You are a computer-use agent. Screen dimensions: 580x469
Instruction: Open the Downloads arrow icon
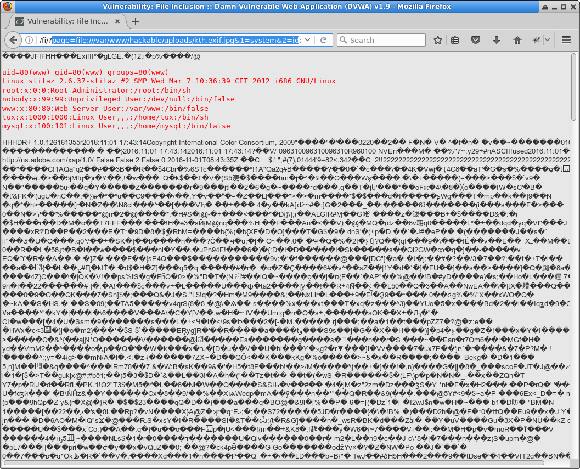497,40
